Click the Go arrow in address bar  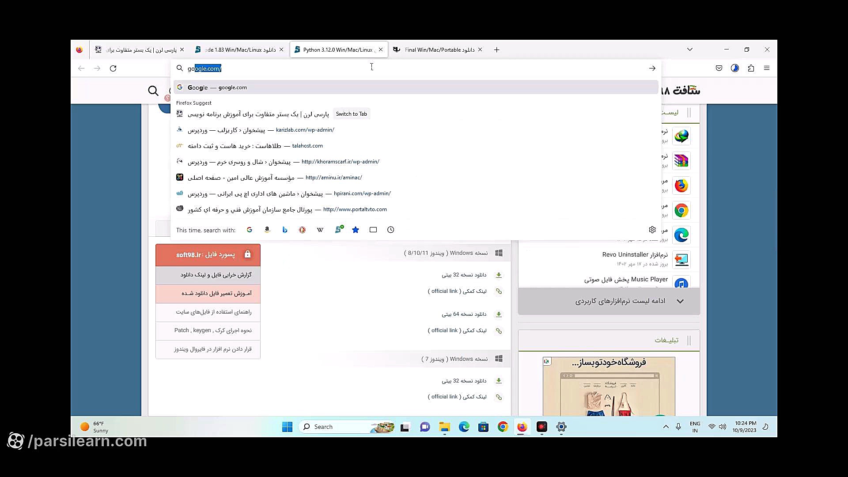point(652,68)
